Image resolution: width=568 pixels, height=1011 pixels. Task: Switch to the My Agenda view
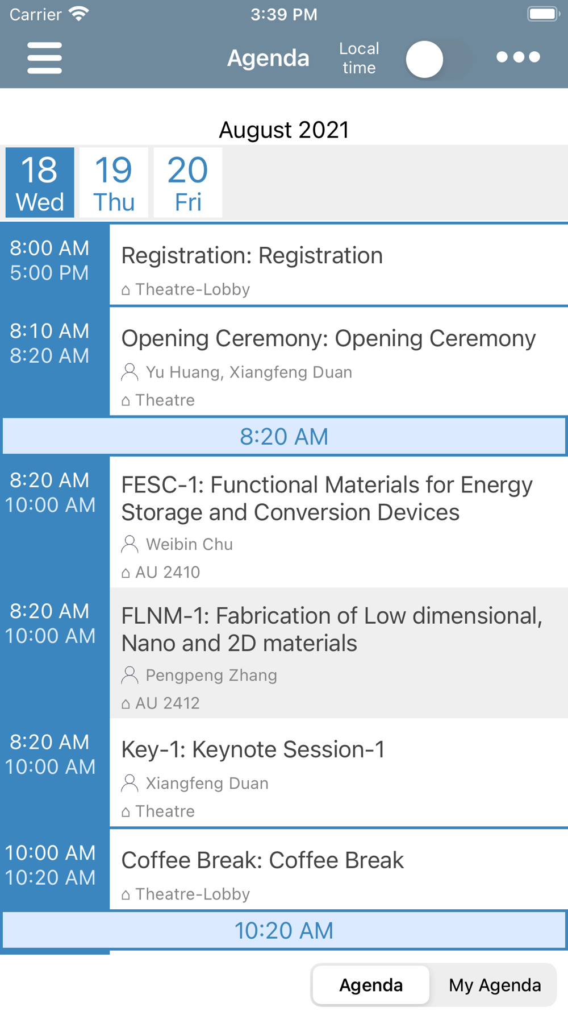click(x=495, y=985)
